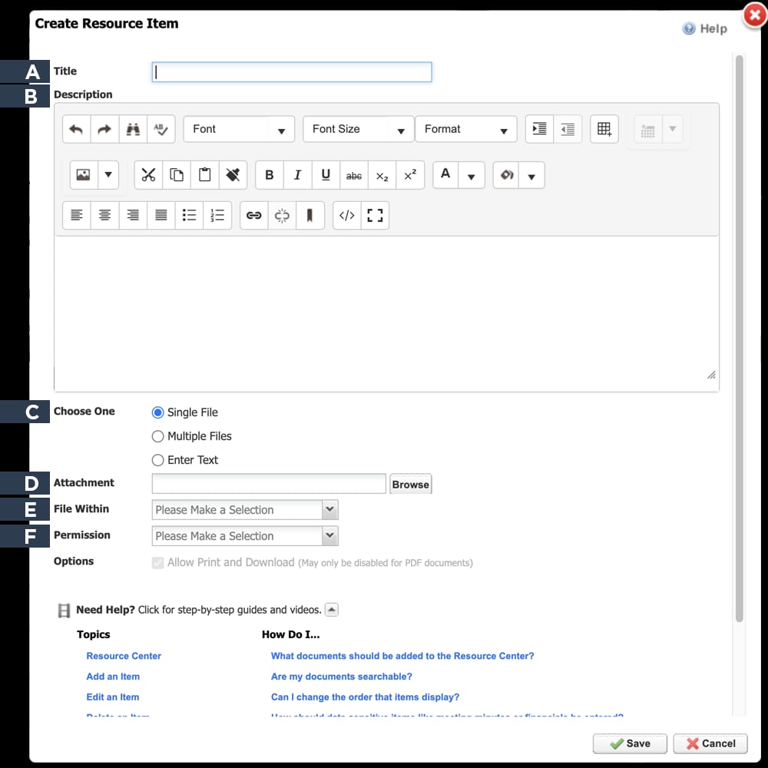Save the resource item

coord(630,743)
